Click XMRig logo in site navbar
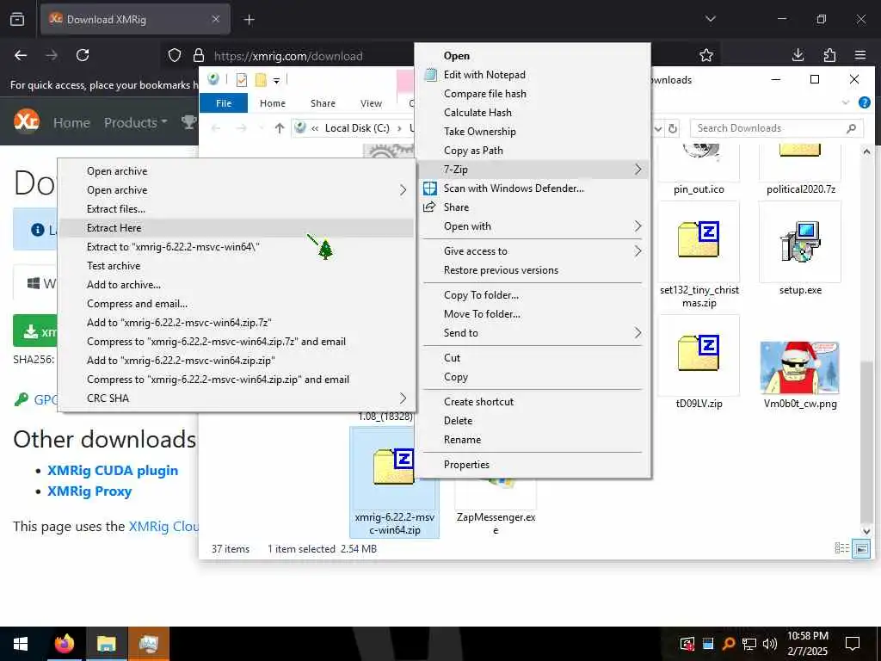The image size is (881, 661). tap(27, 122)
